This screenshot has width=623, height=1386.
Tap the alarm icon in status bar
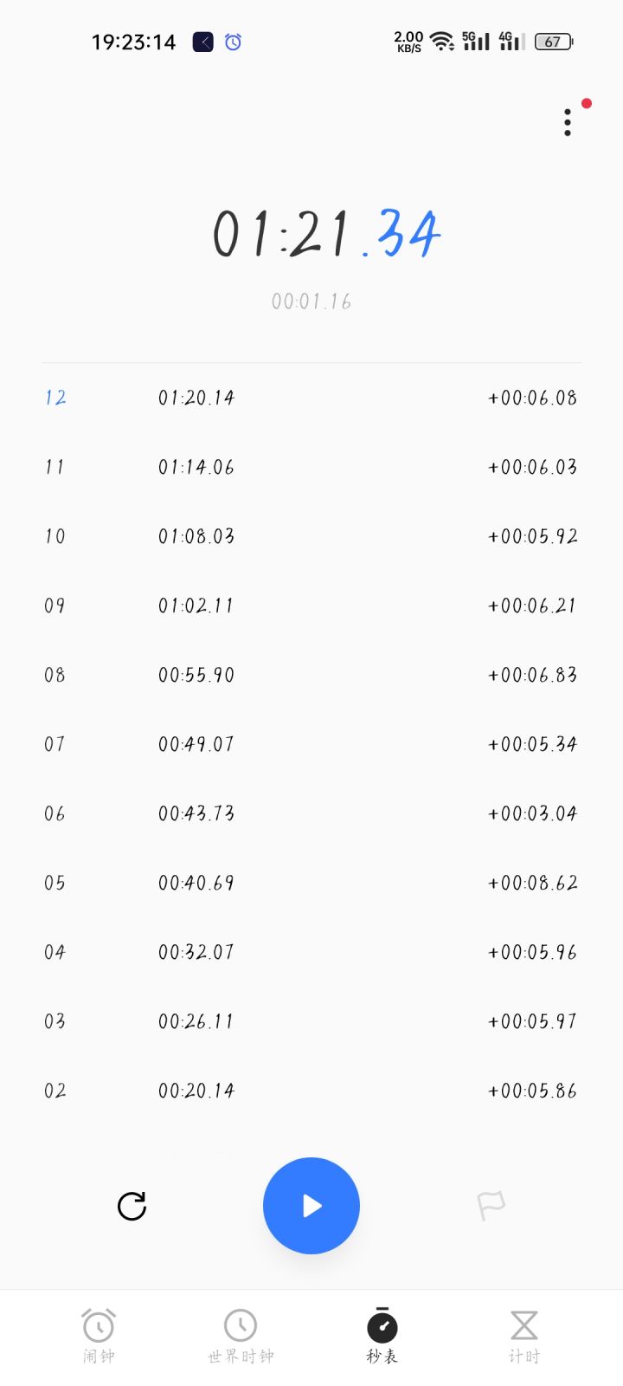[x=233, y=42]
